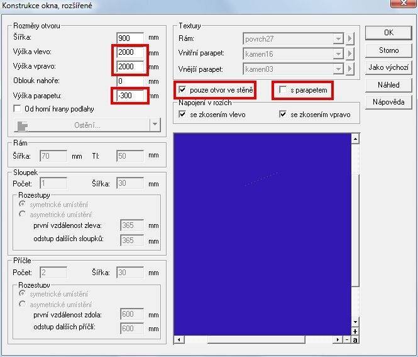Click the Rám Tl field with 50
The width and height of the screenshot is (418, 357).
[x=130, y=156]
